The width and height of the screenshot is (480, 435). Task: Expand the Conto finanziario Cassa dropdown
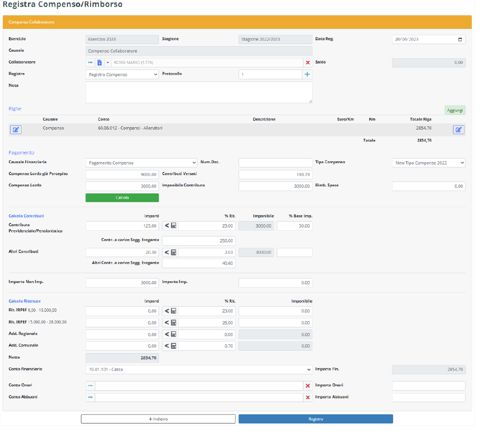tap(199, 369)
